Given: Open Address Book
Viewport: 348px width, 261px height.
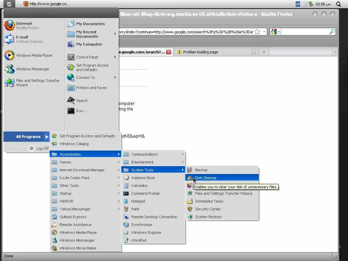Looking at the screenshot, I should pos(153,178).
